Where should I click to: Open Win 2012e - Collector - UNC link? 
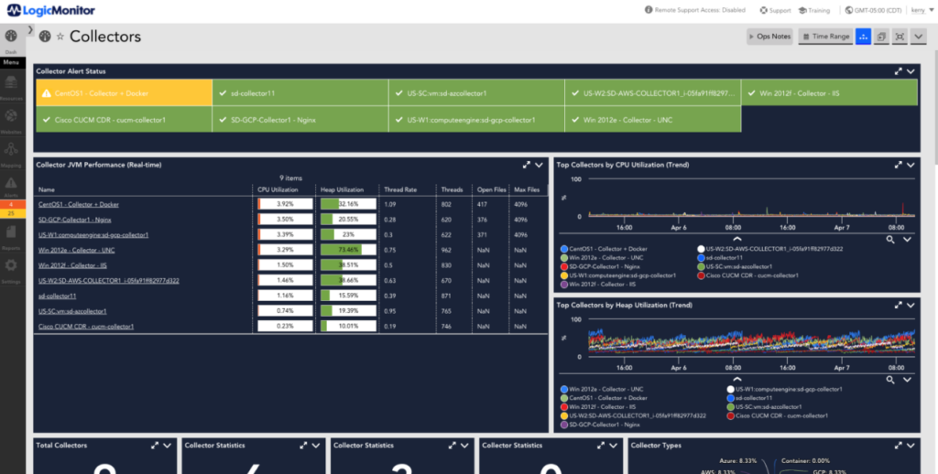point(77,250)
